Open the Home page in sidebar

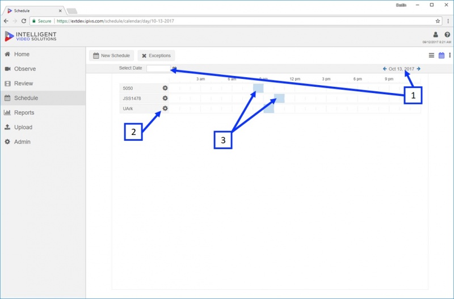coord(43,54)
